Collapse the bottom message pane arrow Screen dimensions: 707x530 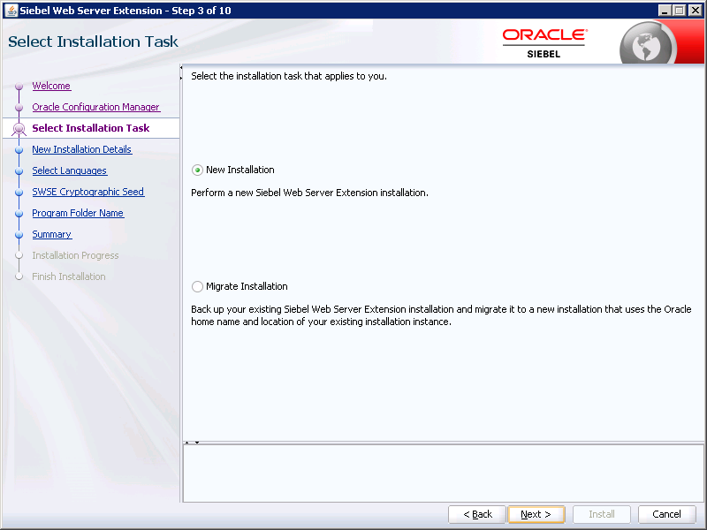tap(197, 443)
